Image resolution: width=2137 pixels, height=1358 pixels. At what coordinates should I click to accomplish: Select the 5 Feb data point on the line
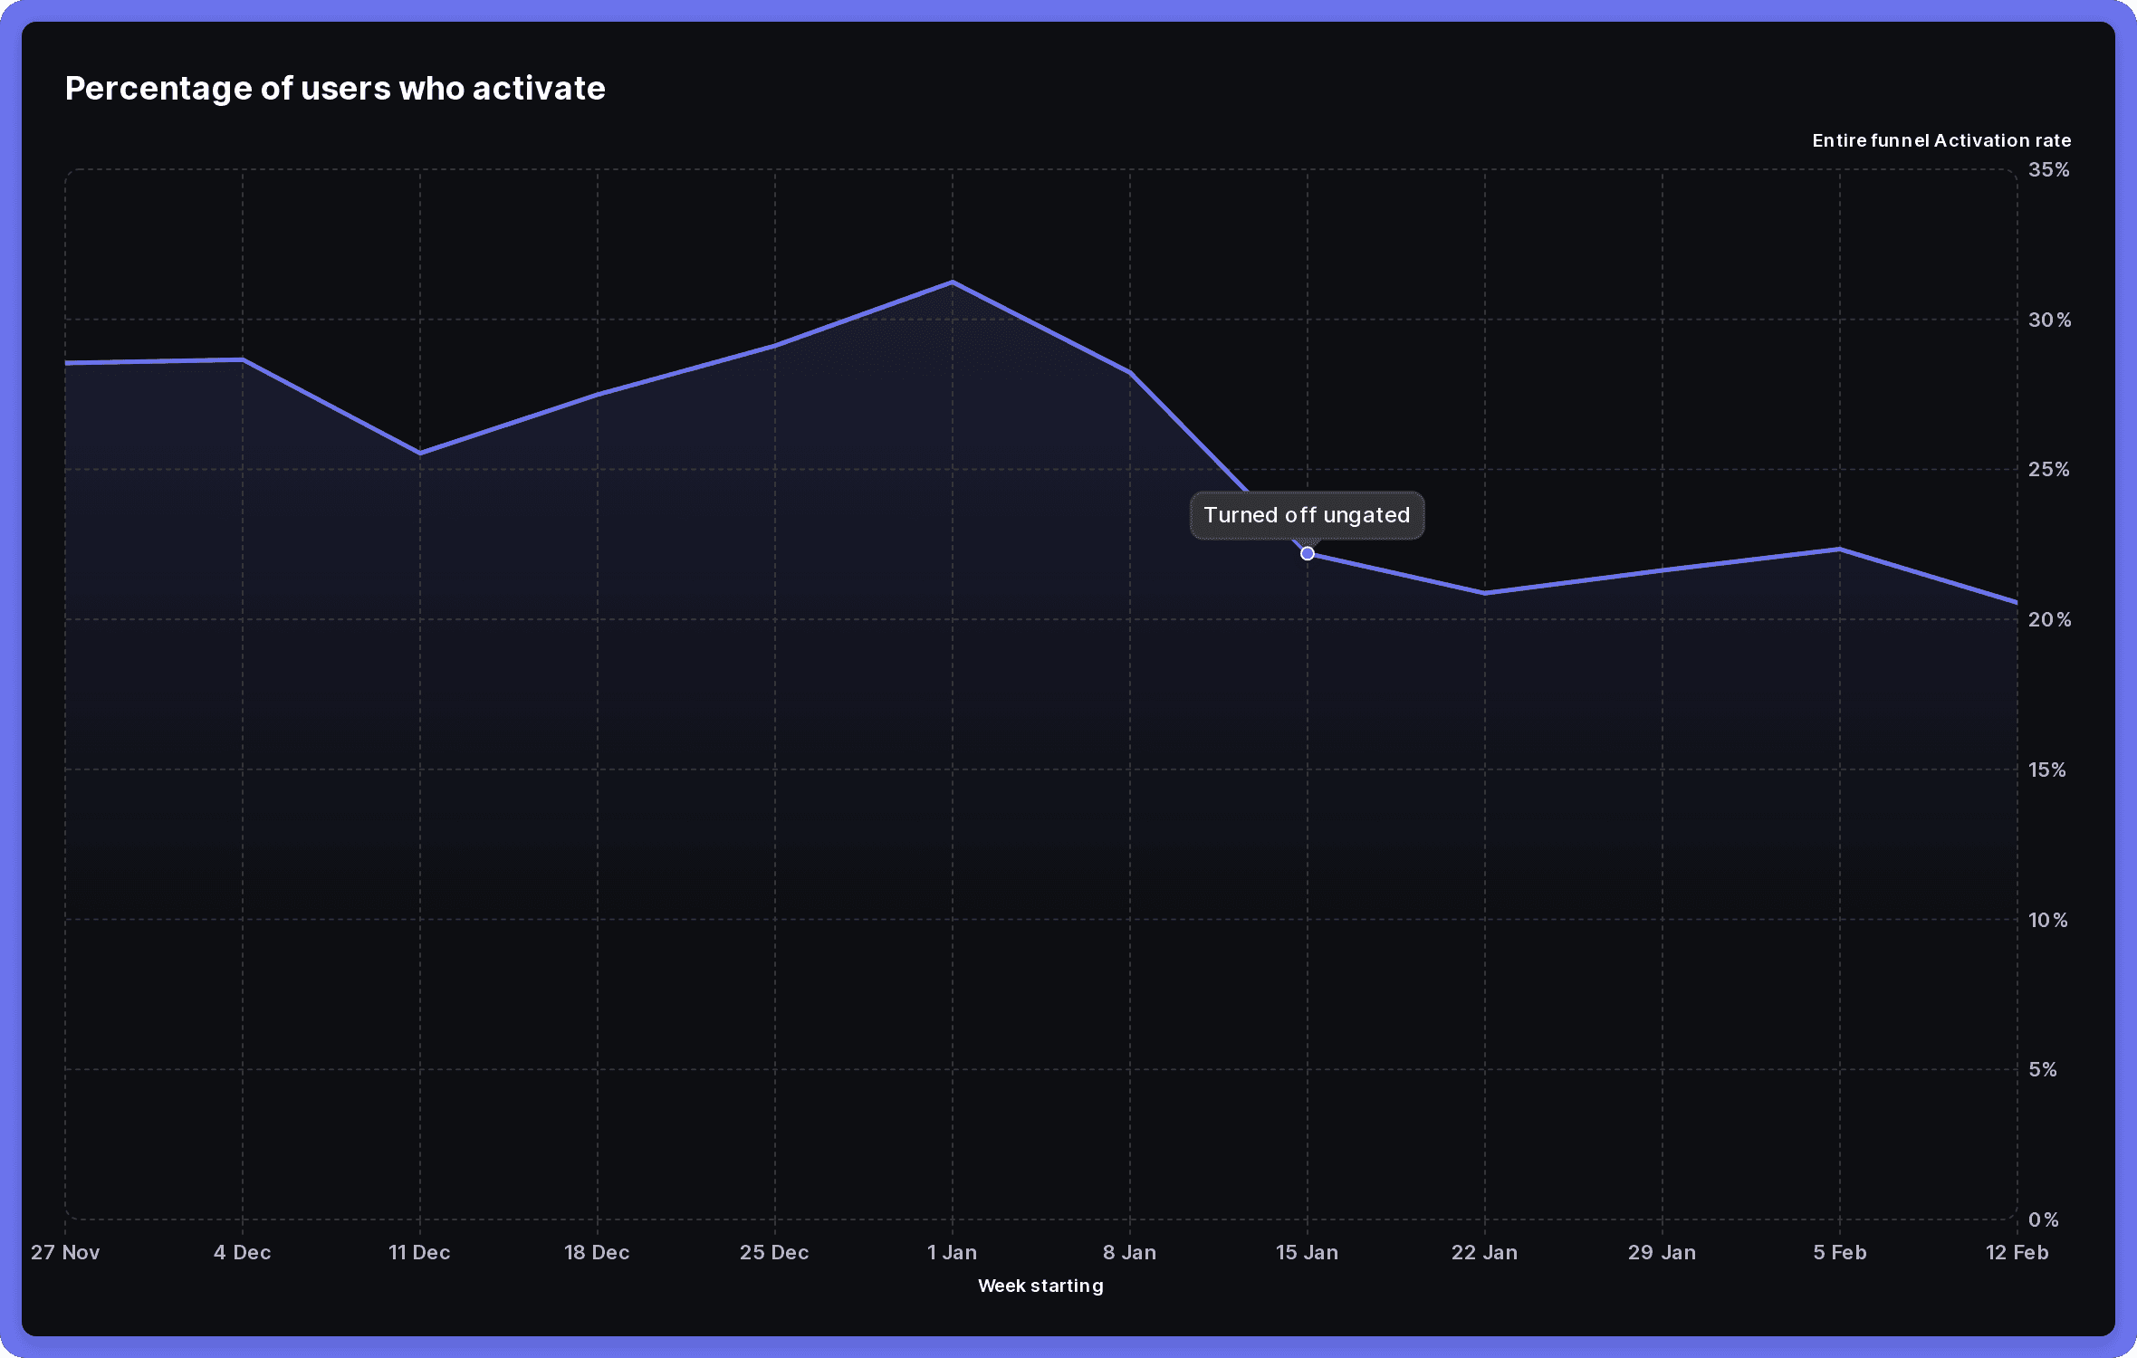pos(1840,548)
